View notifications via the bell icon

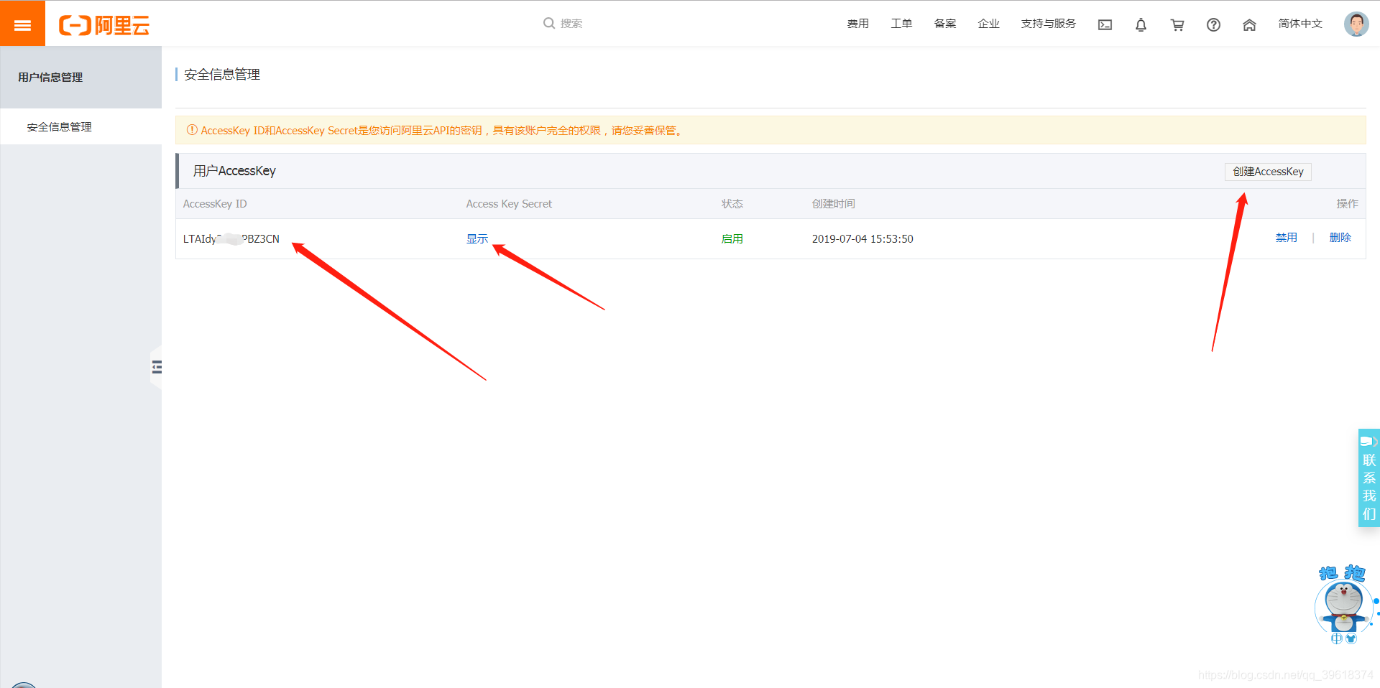pos(1141,24)
